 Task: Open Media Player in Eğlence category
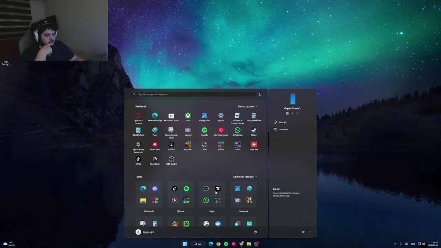point(175,200)
